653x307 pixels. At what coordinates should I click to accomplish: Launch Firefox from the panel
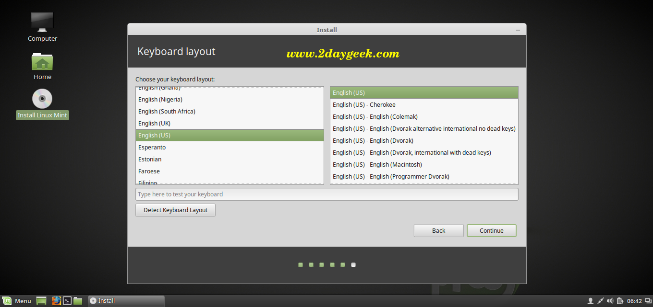(57, 301)
